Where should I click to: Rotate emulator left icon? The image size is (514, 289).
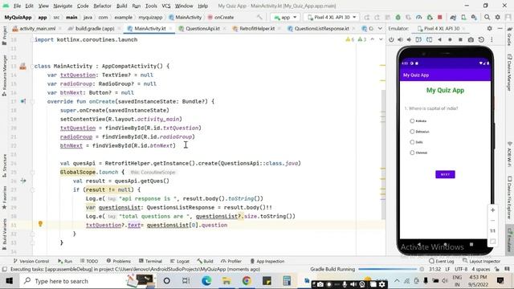coord(418,39)
